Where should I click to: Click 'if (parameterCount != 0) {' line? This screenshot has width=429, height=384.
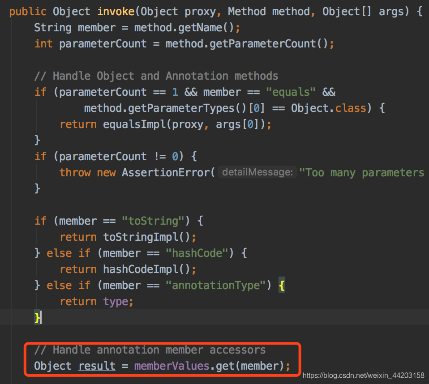(116, 157)
